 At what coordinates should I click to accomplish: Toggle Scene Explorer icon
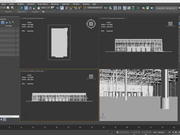point(115,8)
